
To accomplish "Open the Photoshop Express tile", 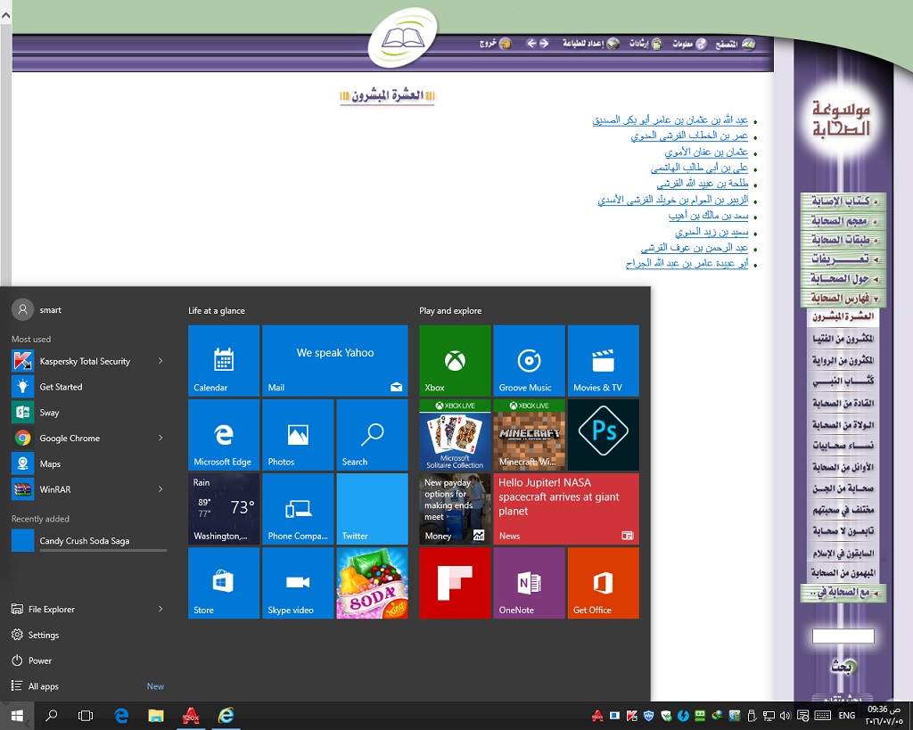I will [604, 435].
